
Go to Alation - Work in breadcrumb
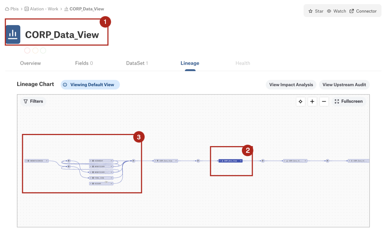[44, 9]
